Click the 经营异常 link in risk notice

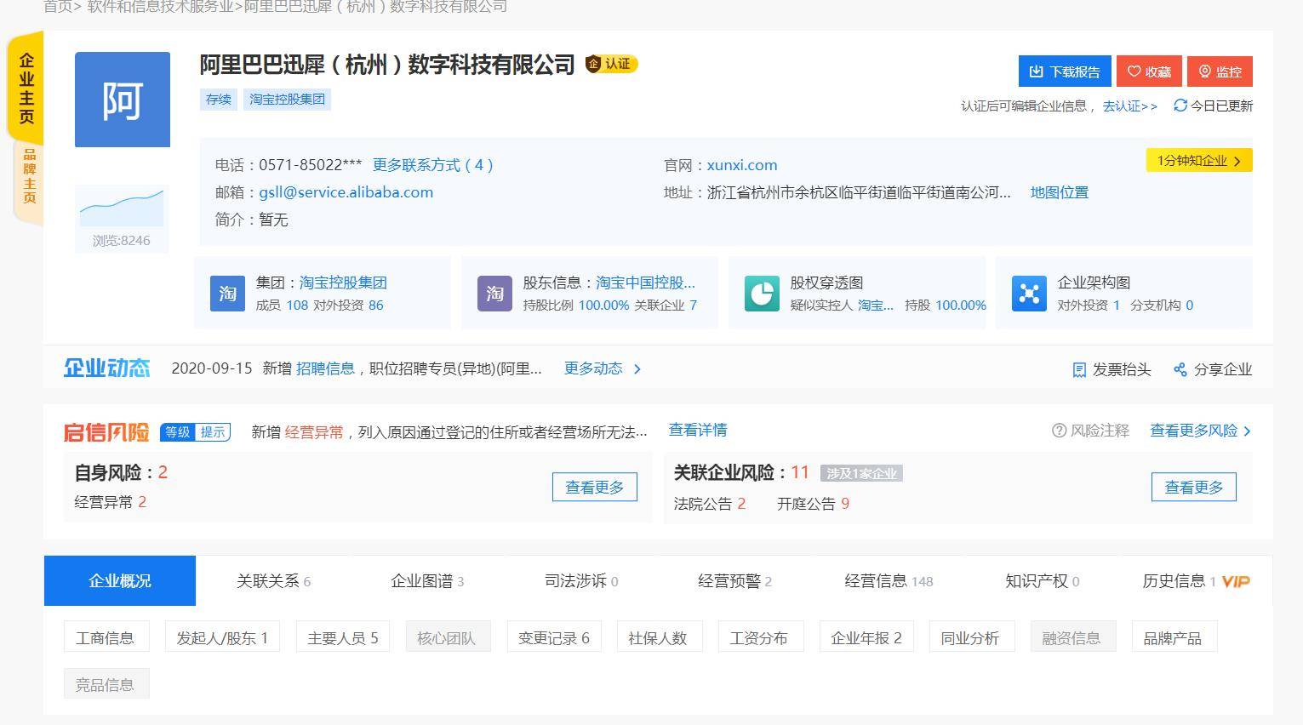pyautogui.click(x=314, y=432)
